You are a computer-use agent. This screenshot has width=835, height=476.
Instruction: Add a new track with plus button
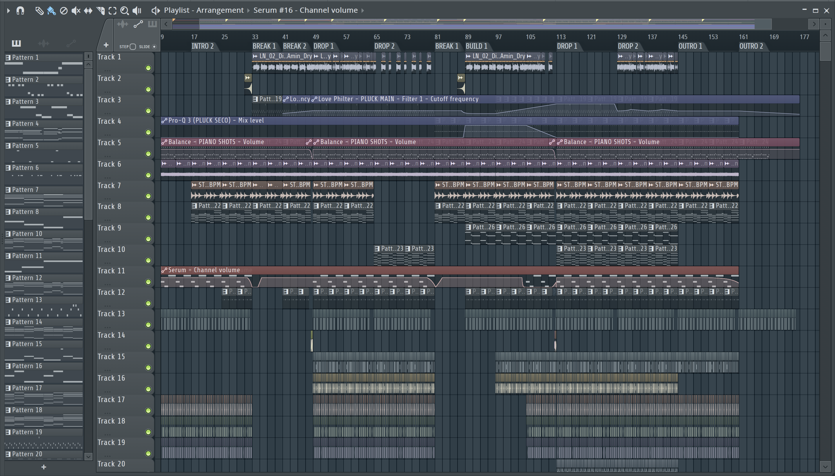click(106, 45)
